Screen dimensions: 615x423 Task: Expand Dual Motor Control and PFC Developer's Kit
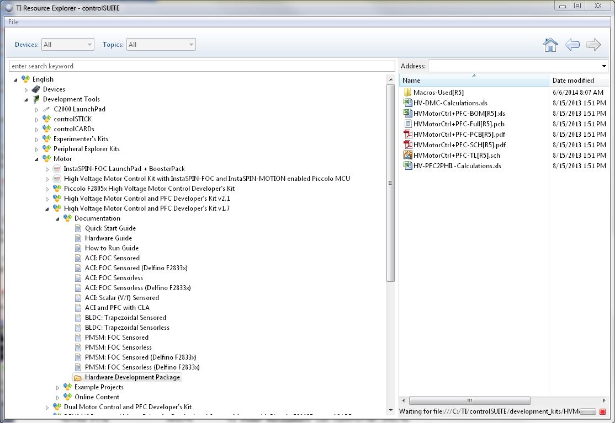coord(47,408)
